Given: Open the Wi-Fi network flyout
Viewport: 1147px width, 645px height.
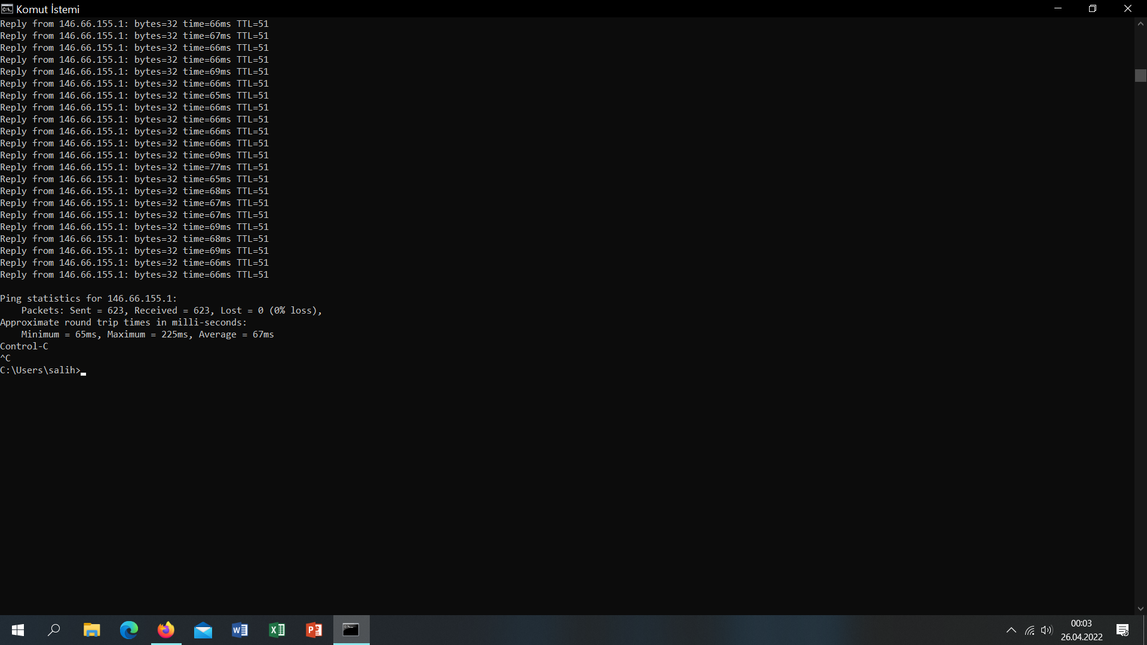Looking at the screenshot, I should click(1030, 630).
